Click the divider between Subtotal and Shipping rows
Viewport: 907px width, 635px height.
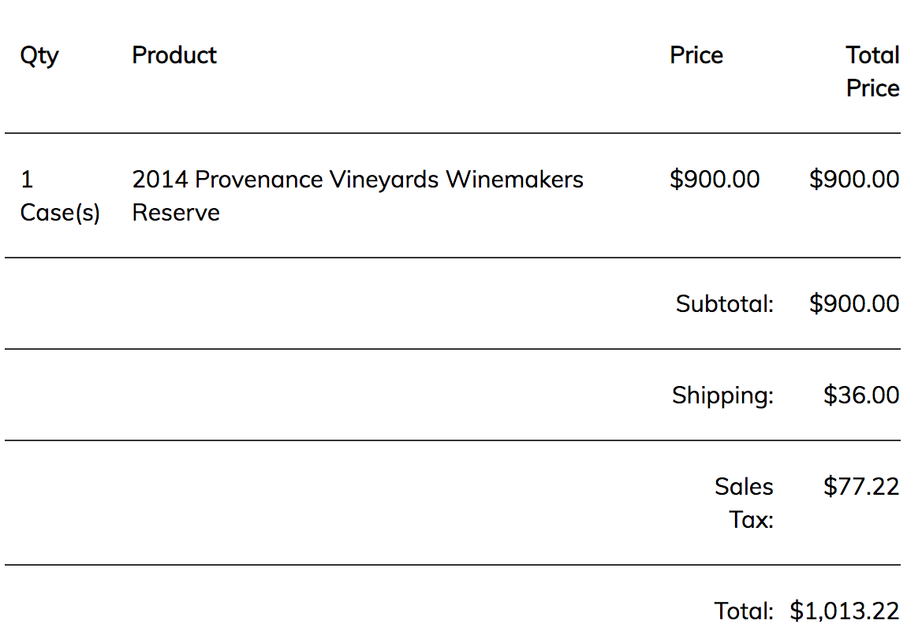[x=452, y=349]
